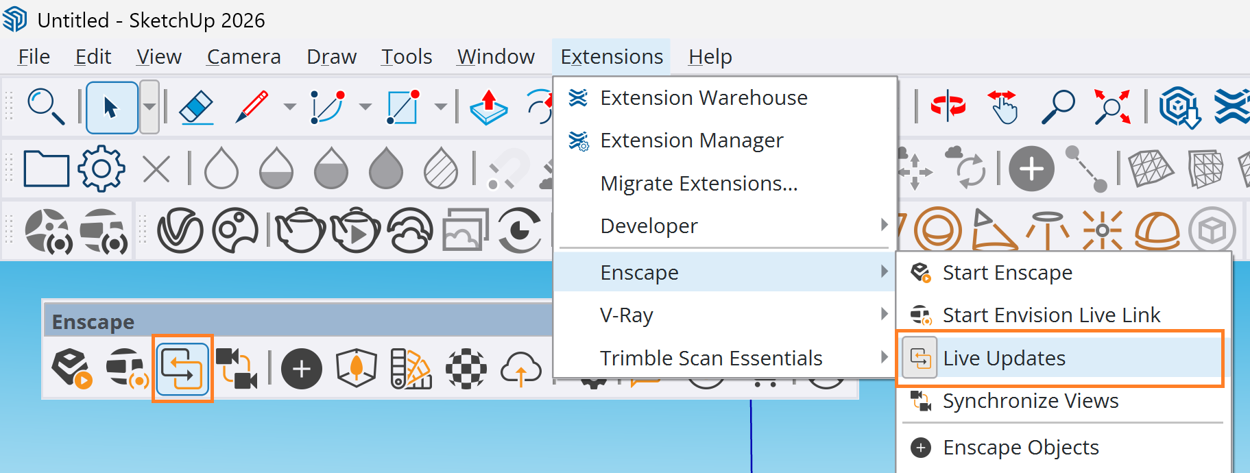Click Start Envision Live Link toolbar icon
1250x473 pixels.
(x=127, y=369)
